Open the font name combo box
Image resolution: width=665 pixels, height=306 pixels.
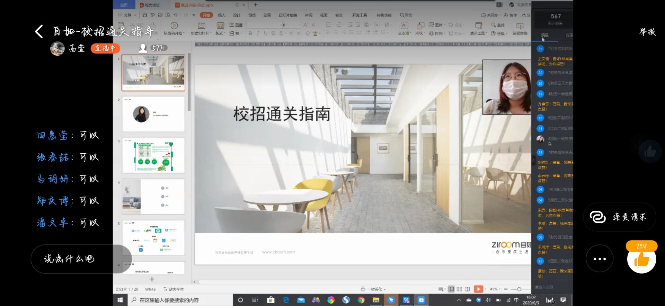[x=265, y=25]
